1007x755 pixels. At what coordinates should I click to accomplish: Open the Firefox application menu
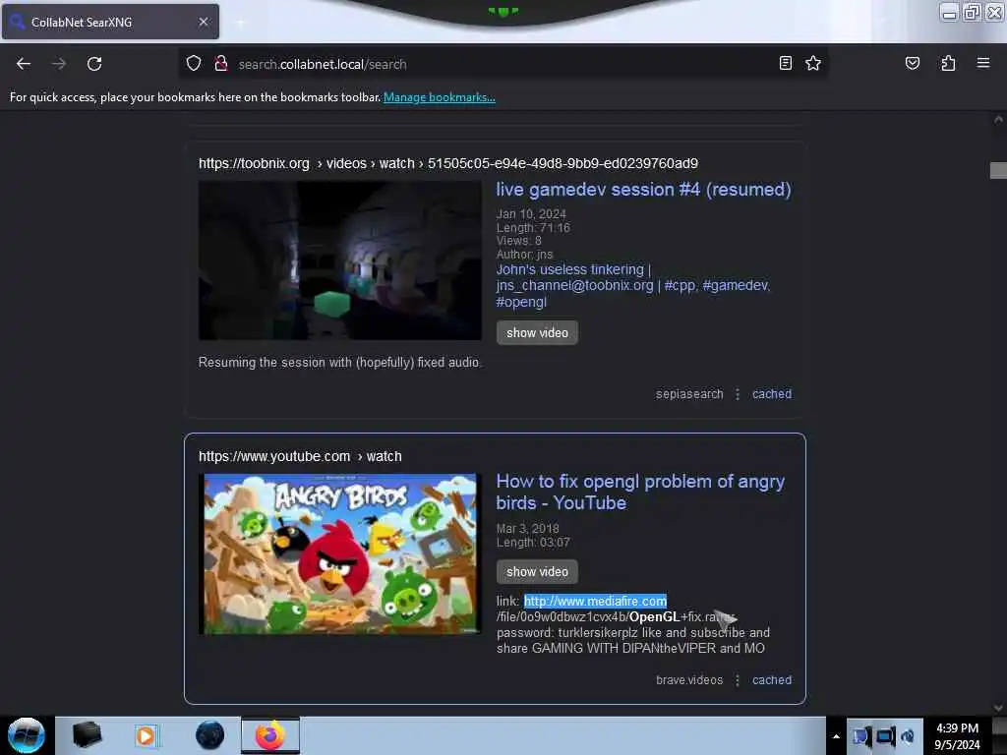click(x=983, y=63)
